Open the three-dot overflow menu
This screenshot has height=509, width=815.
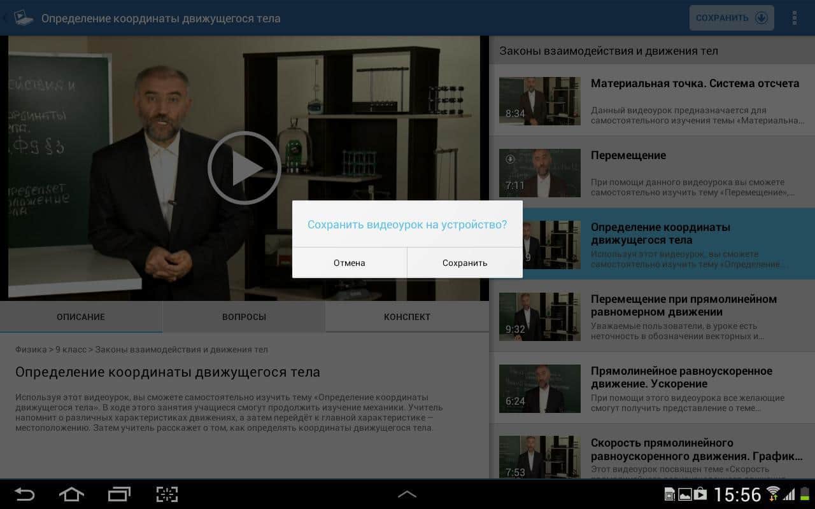point(794,18)
